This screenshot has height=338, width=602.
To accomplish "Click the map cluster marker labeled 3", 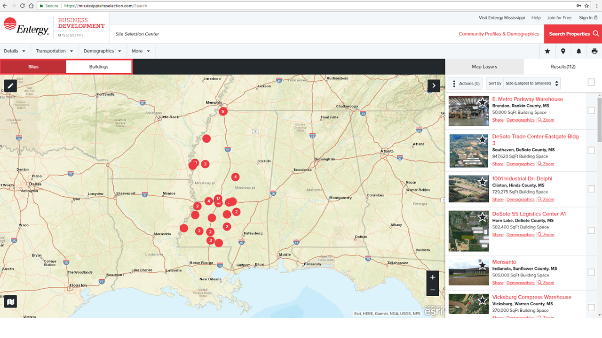I will coord(210,240).
